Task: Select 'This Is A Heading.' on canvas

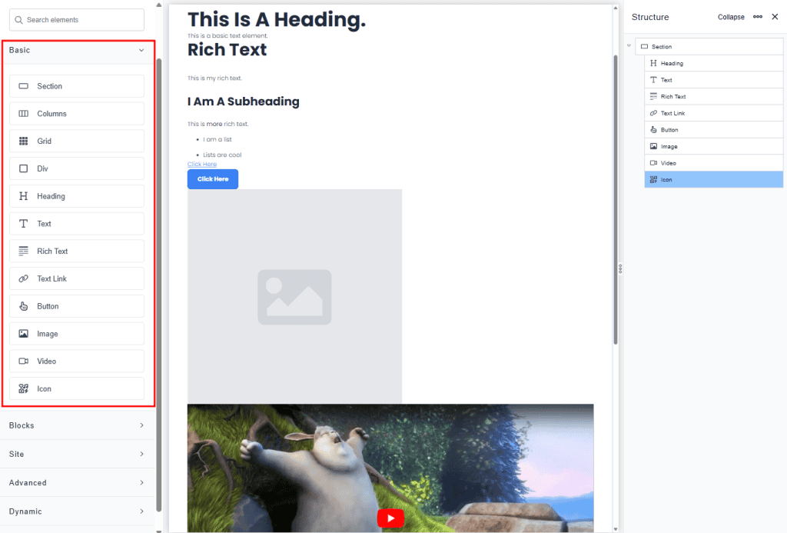Action: [x=277, y=19]
